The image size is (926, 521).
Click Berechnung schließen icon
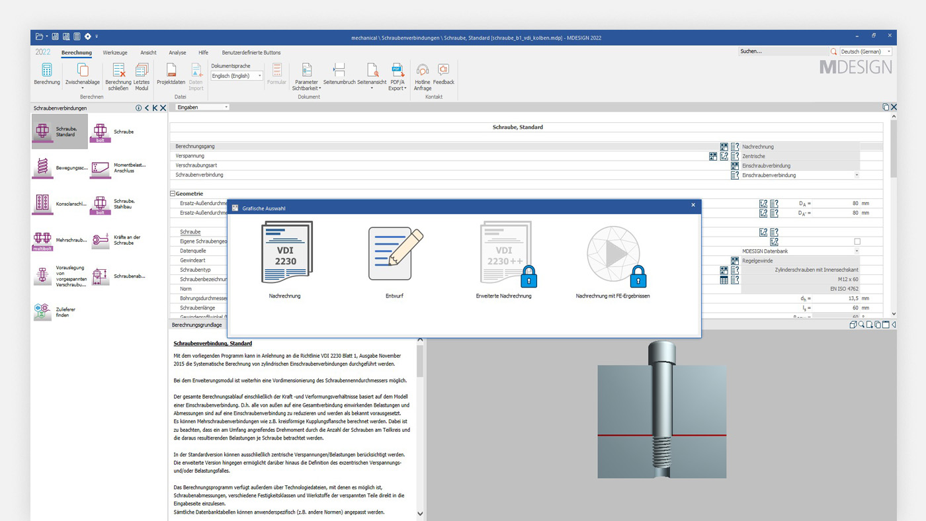tap(118, 70)
